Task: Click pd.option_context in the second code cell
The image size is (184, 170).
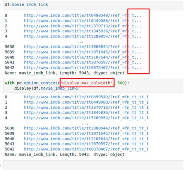Action: click(x=37, y=83)
